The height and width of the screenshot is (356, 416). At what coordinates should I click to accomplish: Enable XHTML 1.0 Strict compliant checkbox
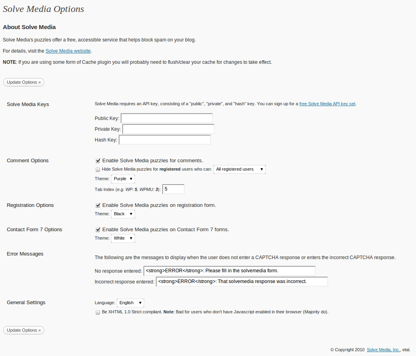tap(98, 312)
